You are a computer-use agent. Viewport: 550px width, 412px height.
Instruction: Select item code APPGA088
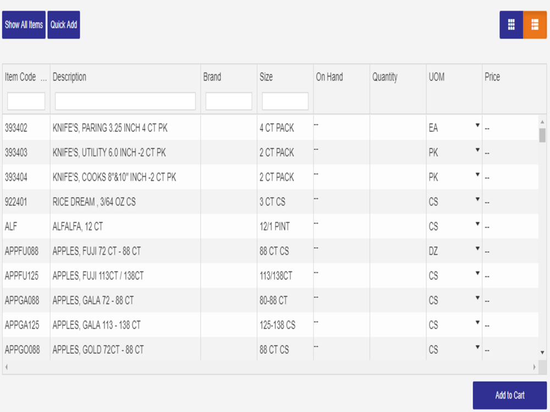pos(22,300)
